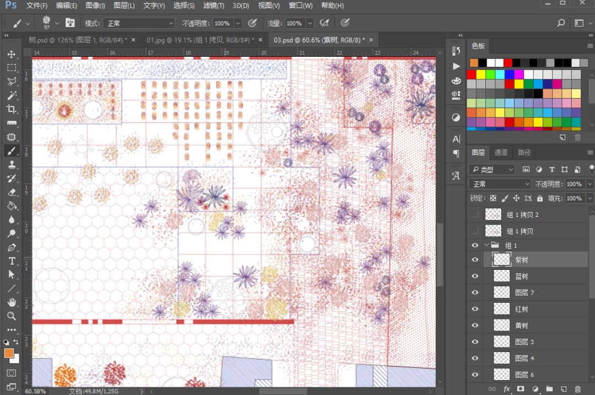Pick the orange swatch in 色板
The width and height of the screenshot is (595, 395).
click(x=474, y=63)
